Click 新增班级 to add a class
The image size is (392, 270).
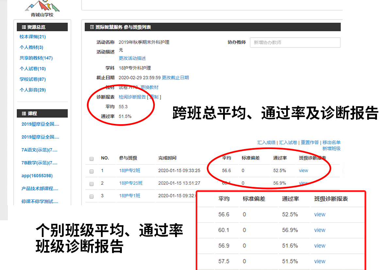(331, 149)
